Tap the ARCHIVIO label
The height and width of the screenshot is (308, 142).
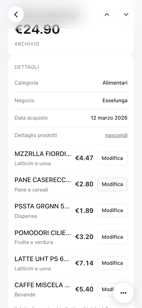pyautogui.click(x=27, y=44)
